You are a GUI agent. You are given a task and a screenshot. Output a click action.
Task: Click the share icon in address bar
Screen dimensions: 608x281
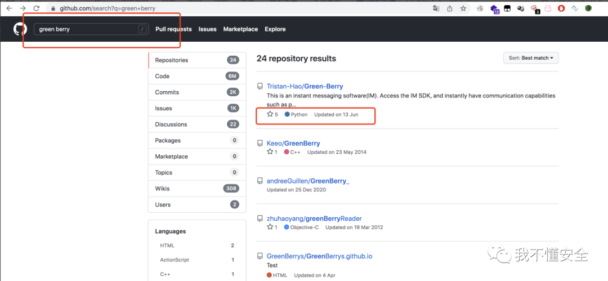tap(450, 8)
